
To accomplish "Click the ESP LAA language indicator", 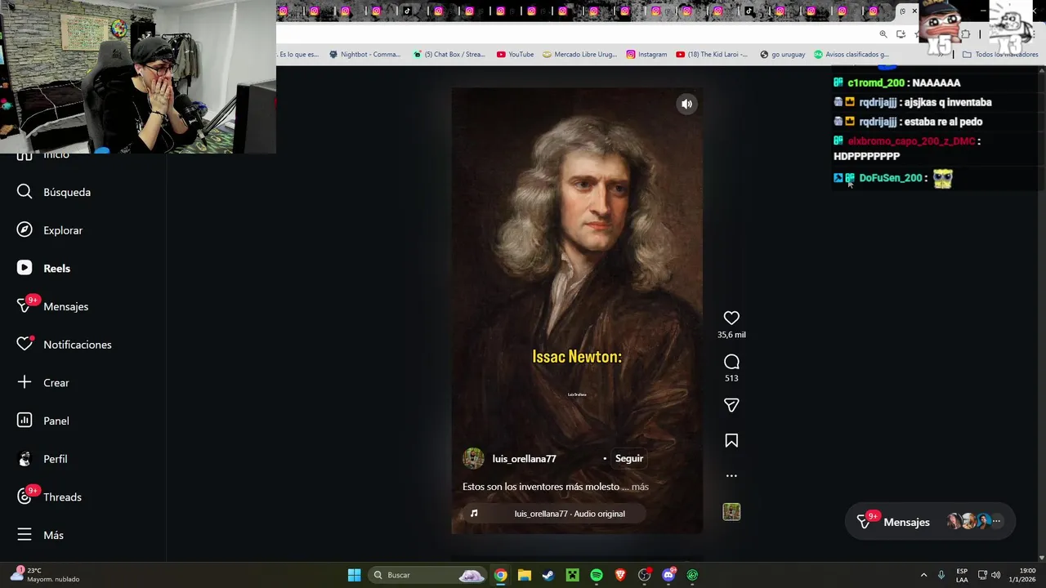I will click(962, 575).
